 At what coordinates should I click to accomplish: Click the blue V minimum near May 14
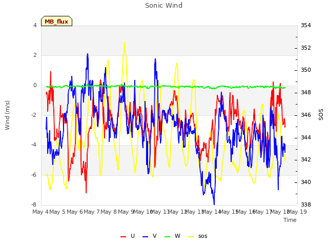[x=214, y=204]
